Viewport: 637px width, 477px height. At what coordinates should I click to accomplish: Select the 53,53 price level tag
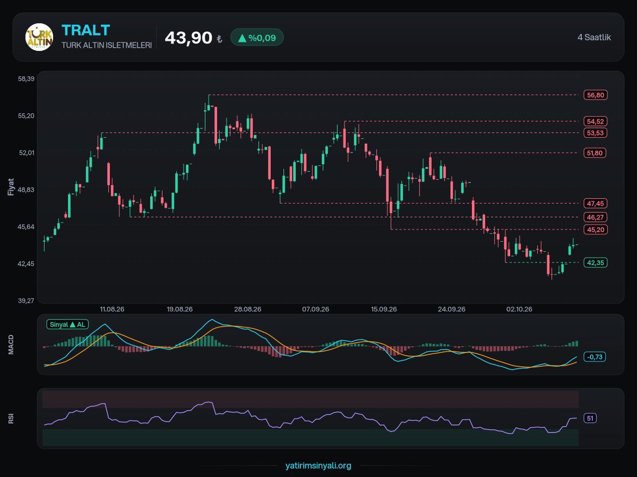[x=595, y=132]
